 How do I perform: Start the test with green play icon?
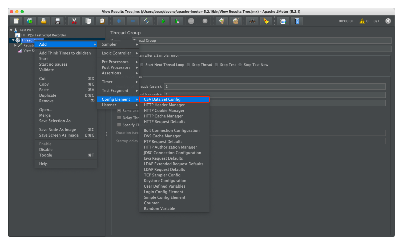[163, 21]
